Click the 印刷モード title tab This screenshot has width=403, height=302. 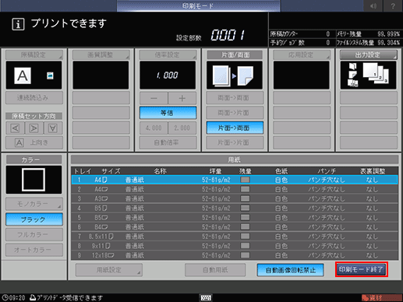pyautogui.click(x=198, y=5)
